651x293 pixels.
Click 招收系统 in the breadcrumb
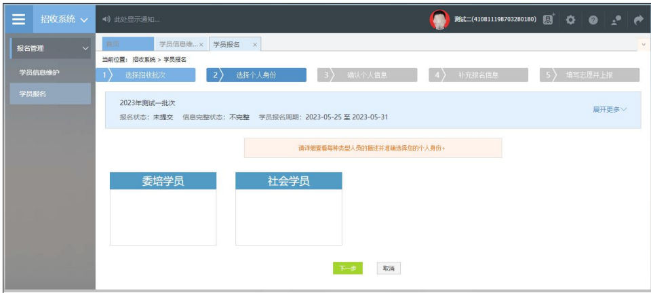(x=144, y=60)
